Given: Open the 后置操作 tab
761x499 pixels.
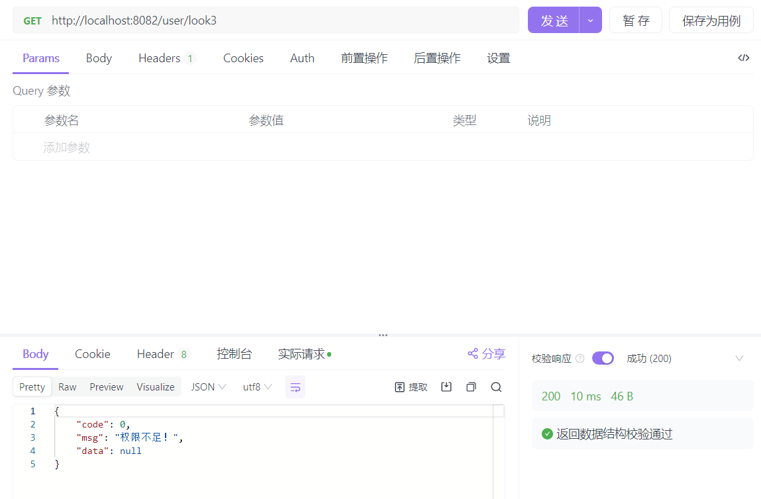Looking at the screenshot, I should pos(437,58).
